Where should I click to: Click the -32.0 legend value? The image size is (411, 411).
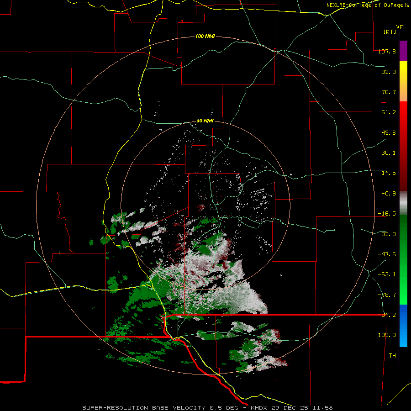(387, 234)
